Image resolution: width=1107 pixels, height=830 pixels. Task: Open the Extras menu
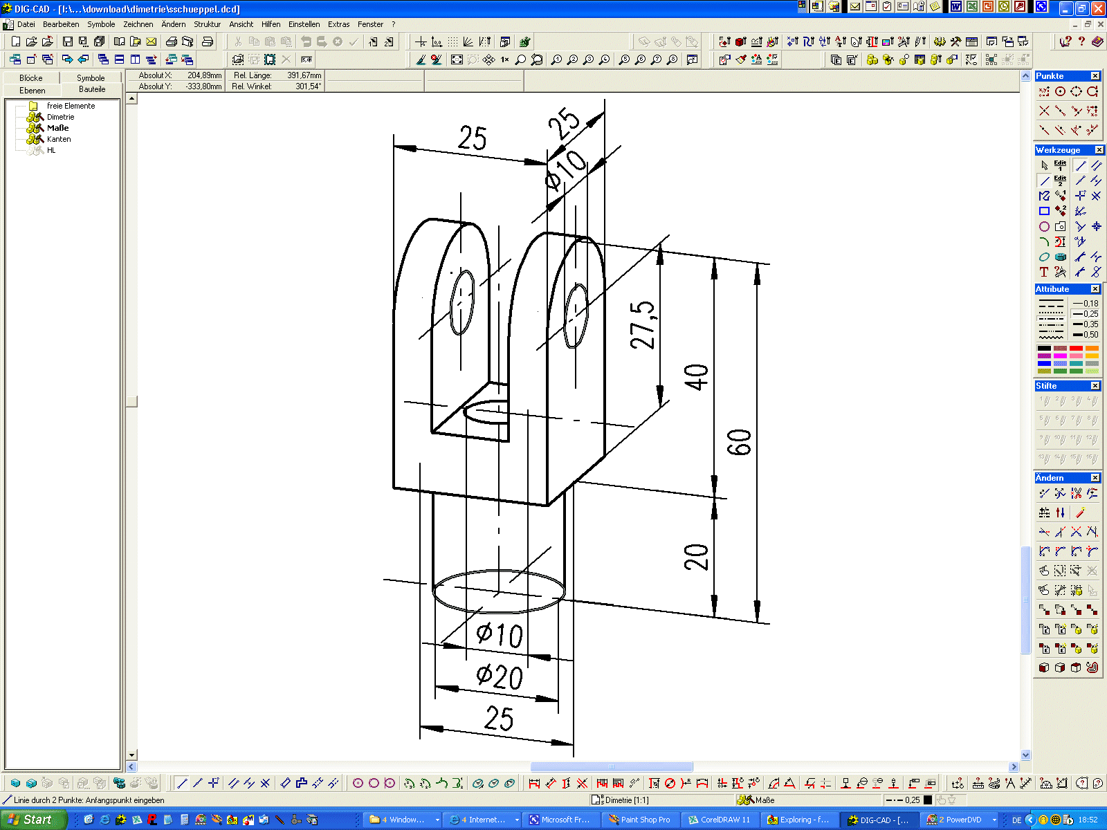pos(339,24)
